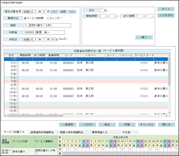179x156 pixels.
Task: Click the horizontal scrollbar right arrow
Action: pyautogui.click(x=166, y=116)
